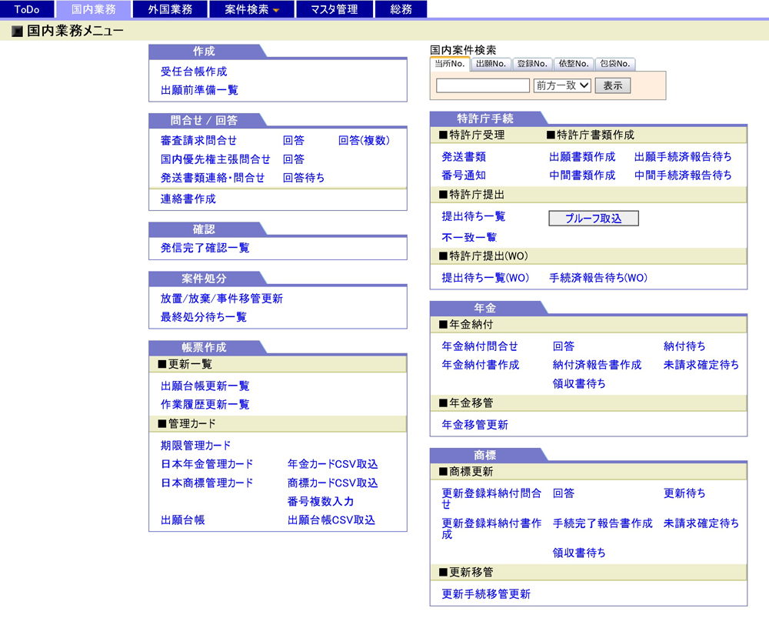
Task: Open 提出待ち一覧(WO) link
Action: (485, 278)
